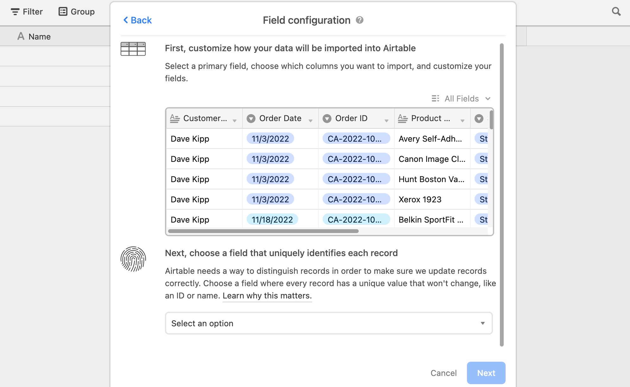Click the Xerox 1923 product cell
This screenshot has width=630, height=387.
tap(432, 199)
